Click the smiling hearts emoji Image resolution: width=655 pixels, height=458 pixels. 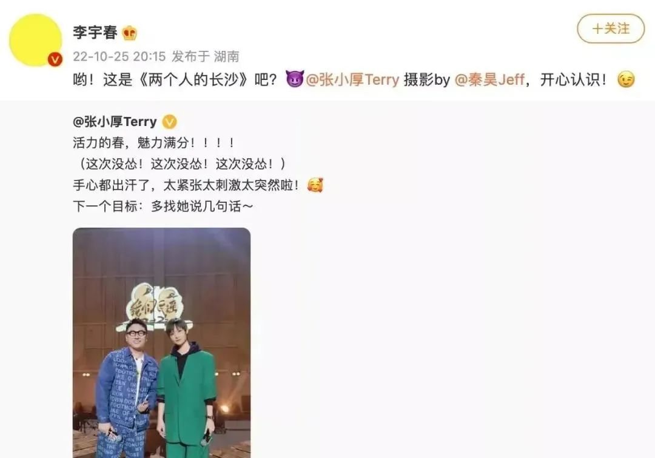point(315,185)
